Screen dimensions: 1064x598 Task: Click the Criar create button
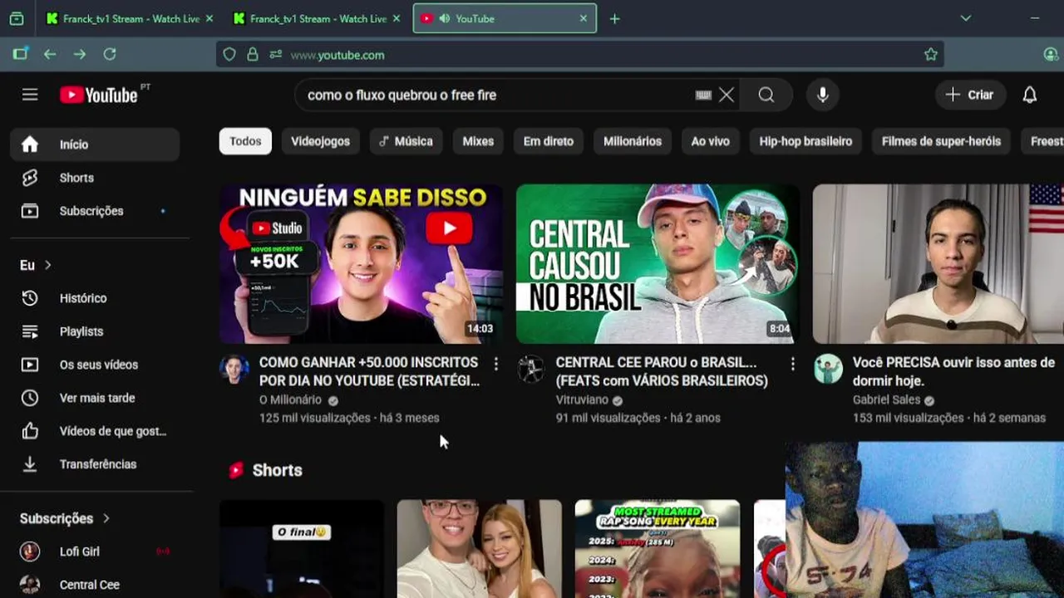pos(970,95)
